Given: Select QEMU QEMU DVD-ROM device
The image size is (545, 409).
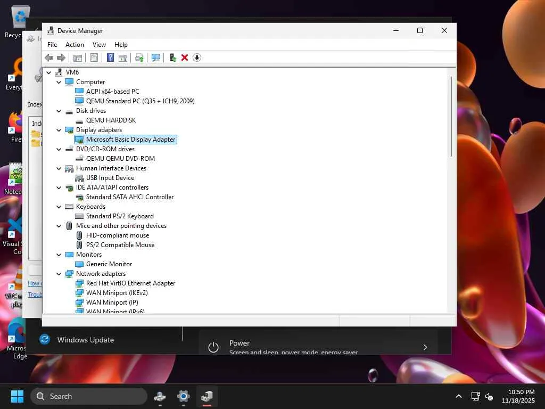Looking at the screenshot, I should [x=120, y=159].
